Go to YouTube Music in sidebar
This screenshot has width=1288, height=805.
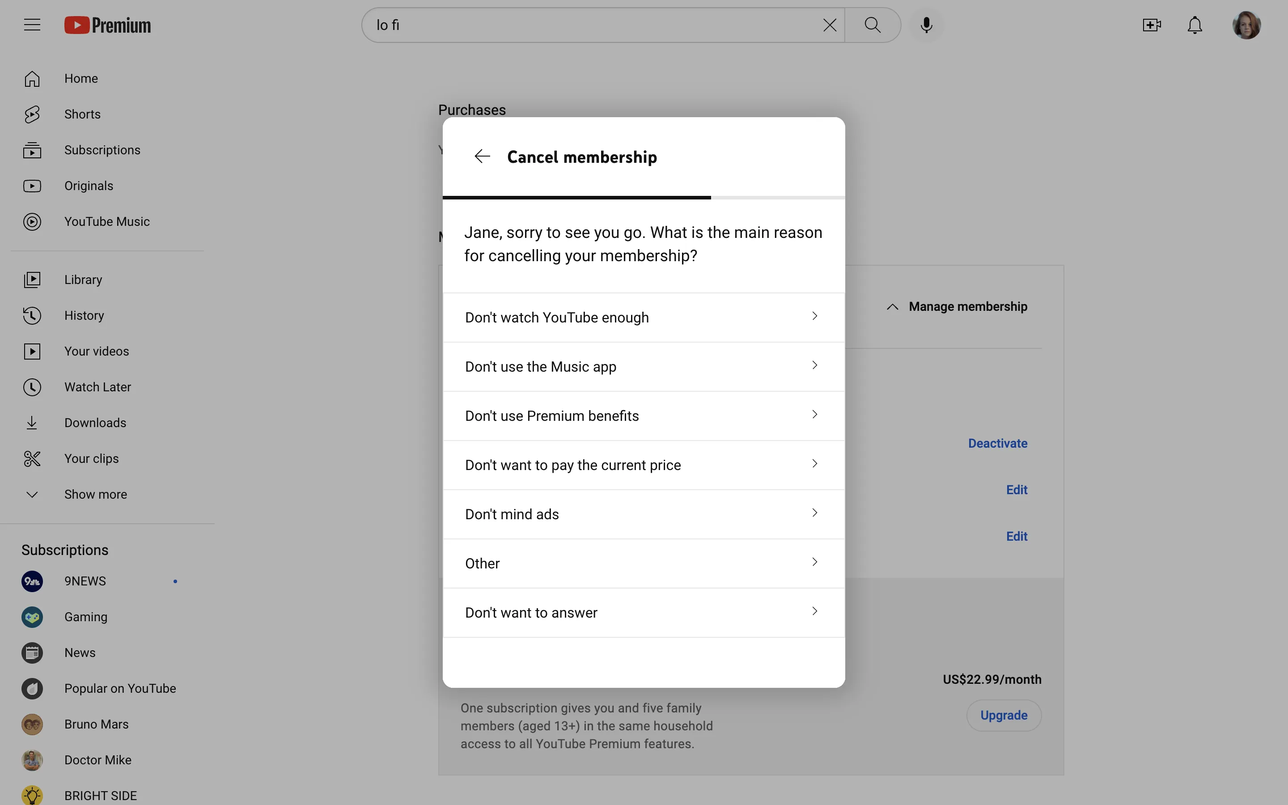[106, 221]
